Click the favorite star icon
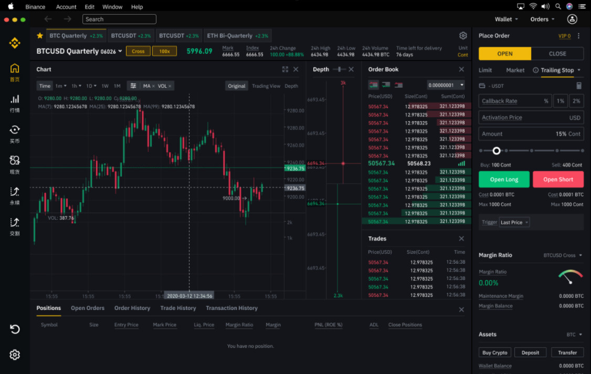This screenshot has height=374, width=591. coord(40,36)
